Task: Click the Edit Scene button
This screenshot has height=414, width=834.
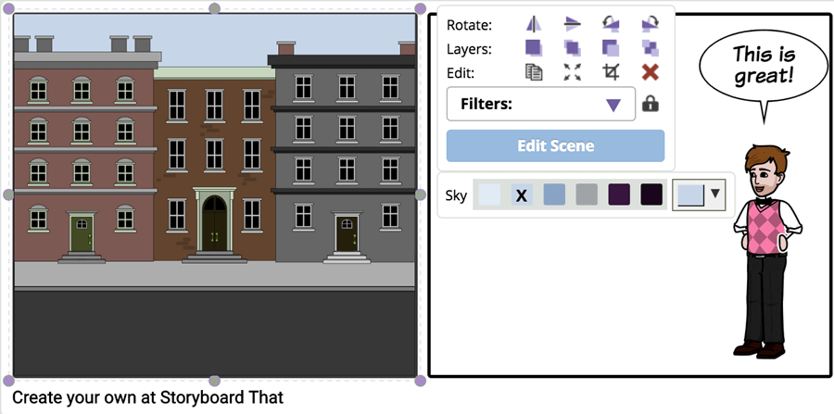Action: (555, 145)
